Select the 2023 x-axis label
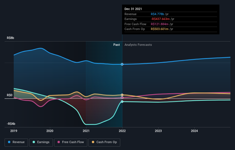Image resolution: width=235 pixels, height=150 pixels. pos(158,131)
